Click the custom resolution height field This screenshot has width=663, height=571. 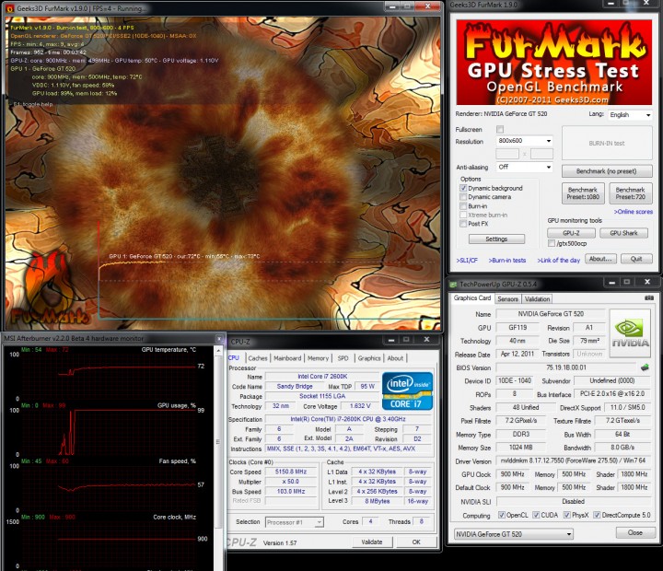pos(541,154)
